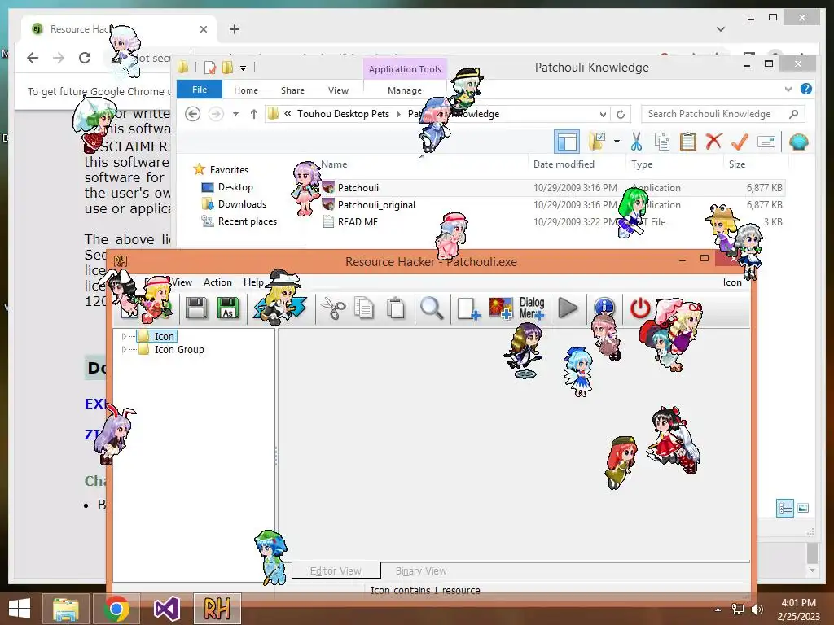Screen dimensions: 834x625
Task: Click the Copy icon in Explorer toolbar
Action: pos(662,142)
